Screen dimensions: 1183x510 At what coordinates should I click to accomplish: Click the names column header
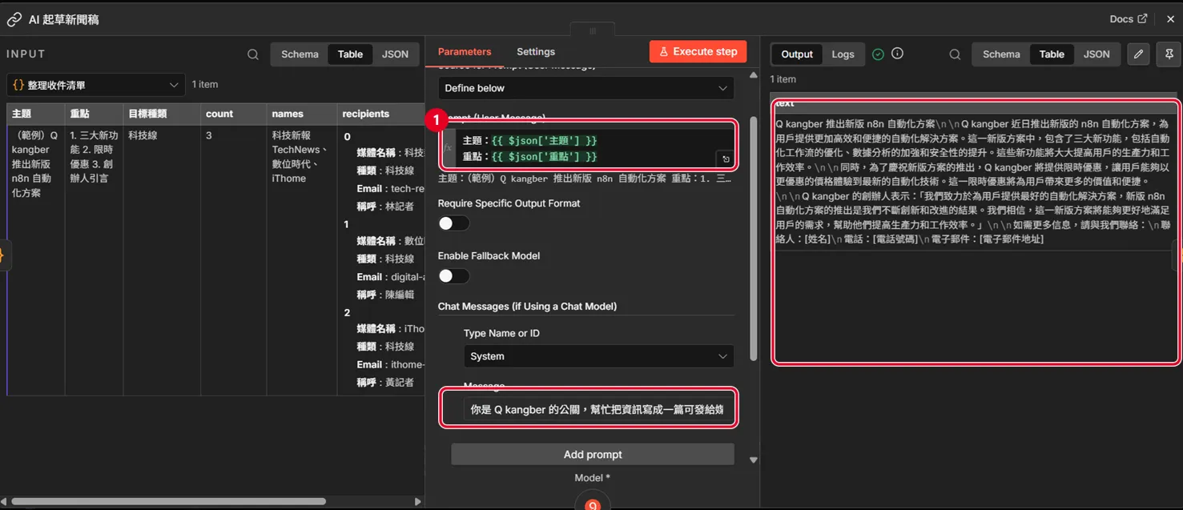pyautogui.click(x=301, y=114)
